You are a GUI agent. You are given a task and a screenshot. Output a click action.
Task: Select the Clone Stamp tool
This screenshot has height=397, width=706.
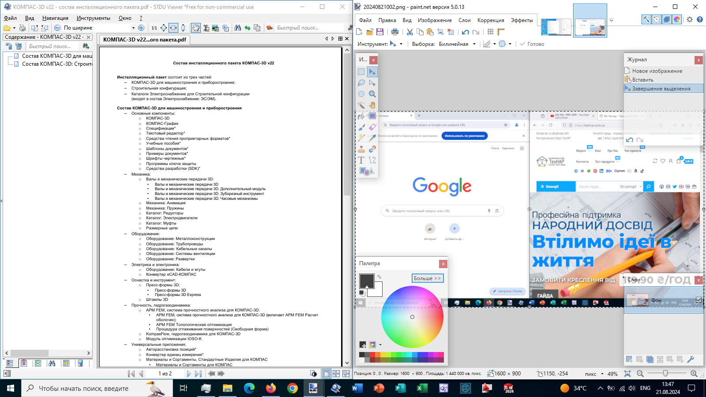coord(361,149)
